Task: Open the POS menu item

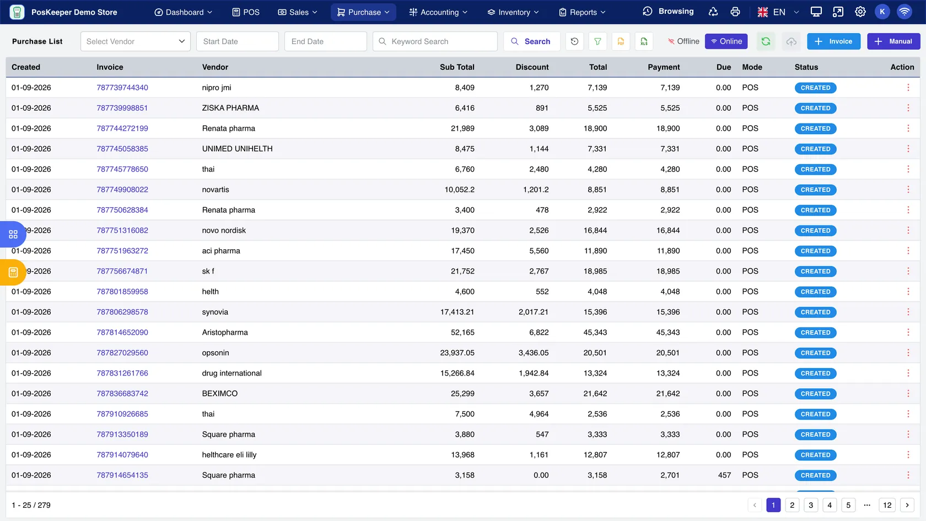Action: (246, 12)
